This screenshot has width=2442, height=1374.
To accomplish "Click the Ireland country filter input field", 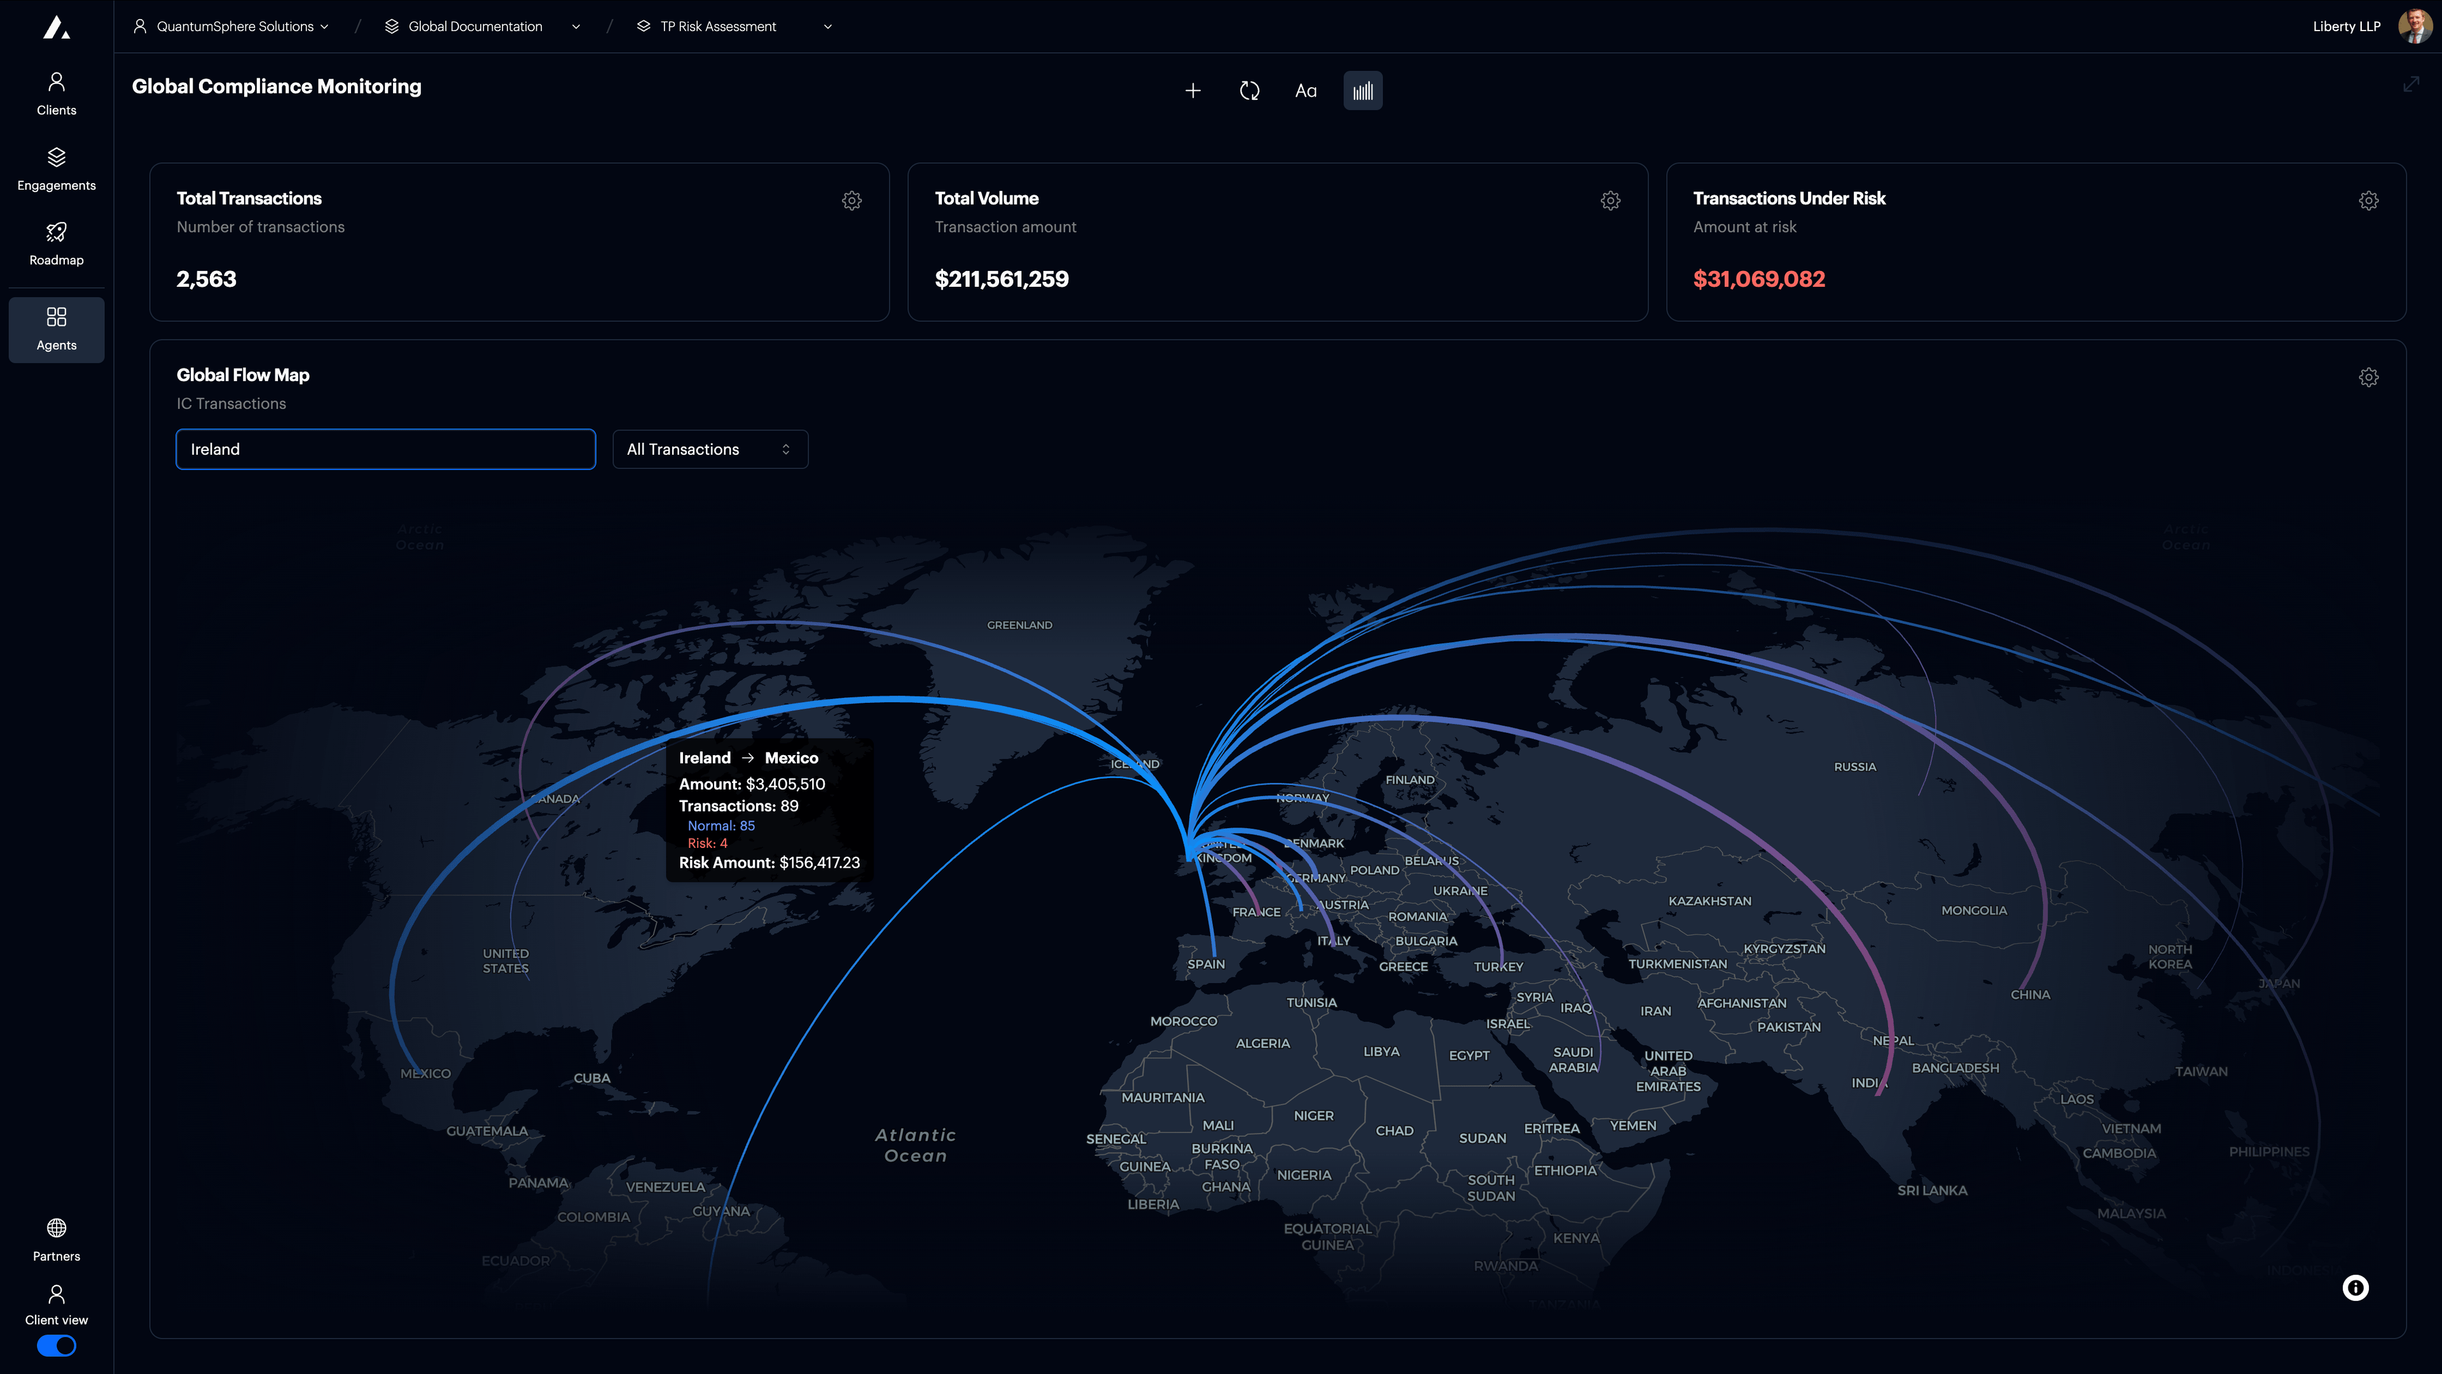I will pos(385,448).
